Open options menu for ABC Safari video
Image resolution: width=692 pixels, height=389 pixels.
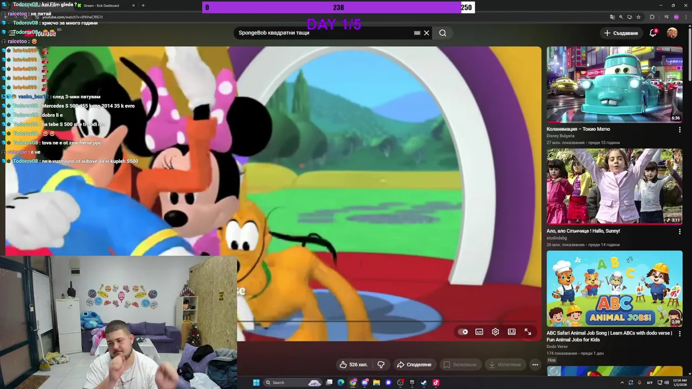pyautogui.click(x=680, y=333)
